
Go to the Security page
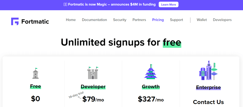pos(120,20)
